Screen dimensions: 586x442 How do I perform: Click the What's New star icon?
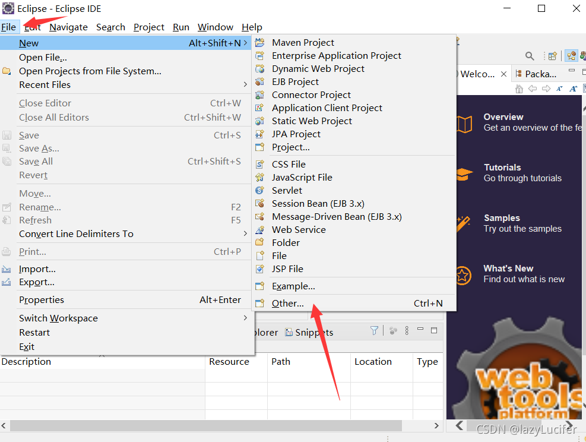[x=463, y=276]
